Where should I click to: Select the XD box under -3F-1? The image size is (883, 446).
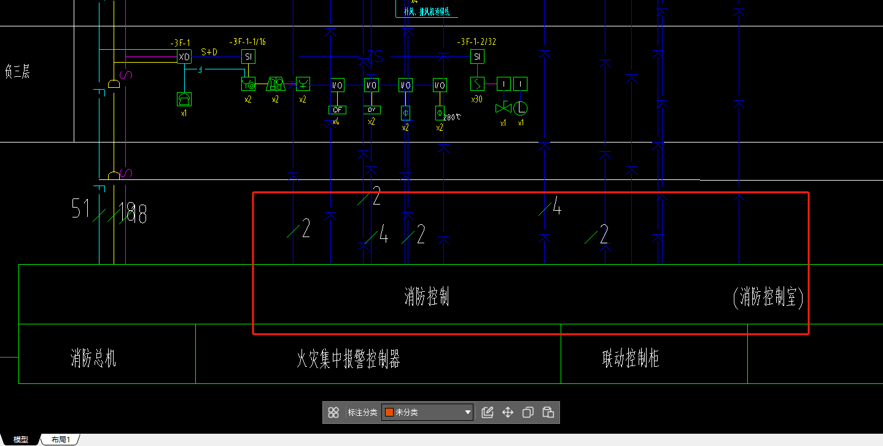click(184, 57)
